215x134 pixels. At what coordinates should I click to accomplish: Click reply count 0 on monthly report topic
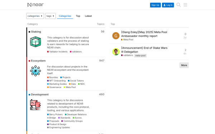tap(185, 34)
